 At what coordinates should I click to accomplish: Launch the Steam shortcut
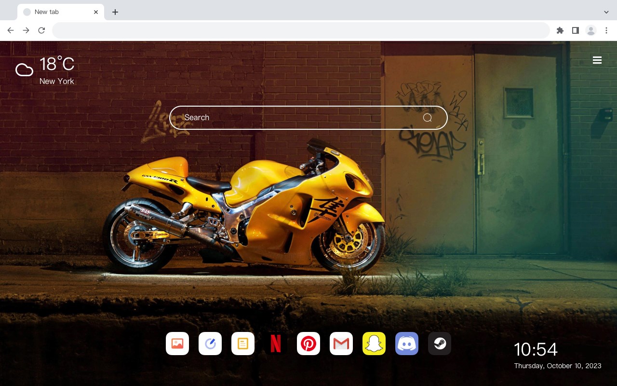tap(440, 344)
